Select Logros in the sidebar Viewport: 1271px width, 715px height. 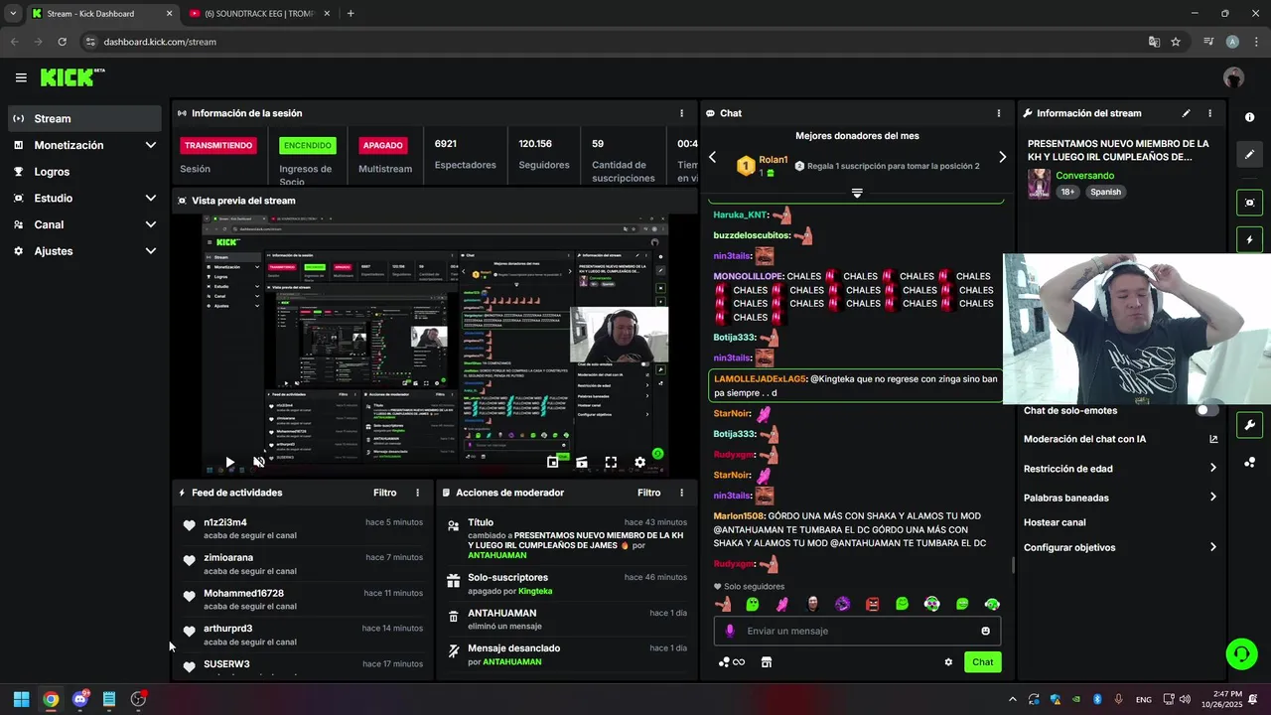84,172
